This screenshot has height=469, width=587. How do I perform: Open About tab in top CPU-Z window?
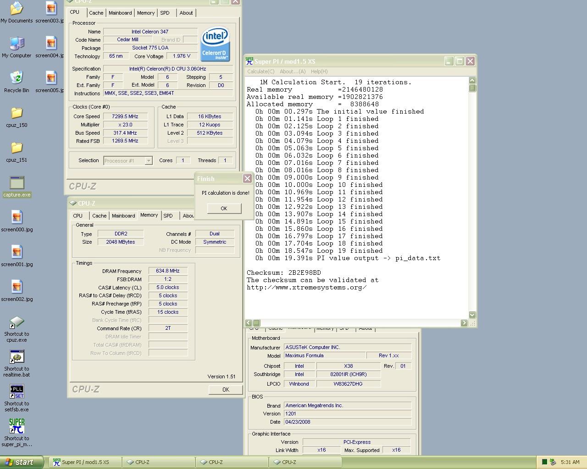point(186,13)
